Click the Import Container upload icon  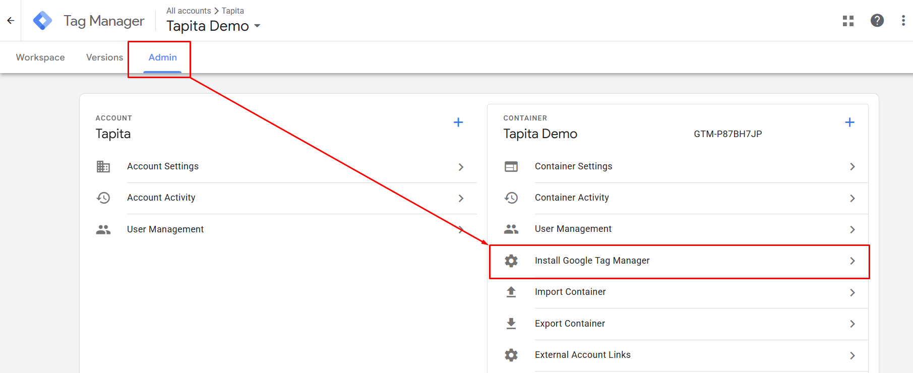tap(511, 292)
